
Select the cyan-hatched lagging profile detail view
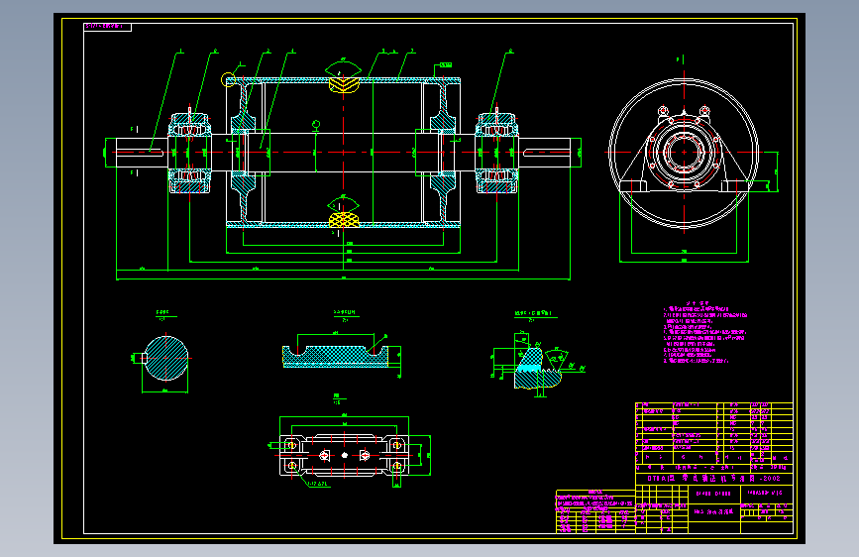tap(337, 357)
